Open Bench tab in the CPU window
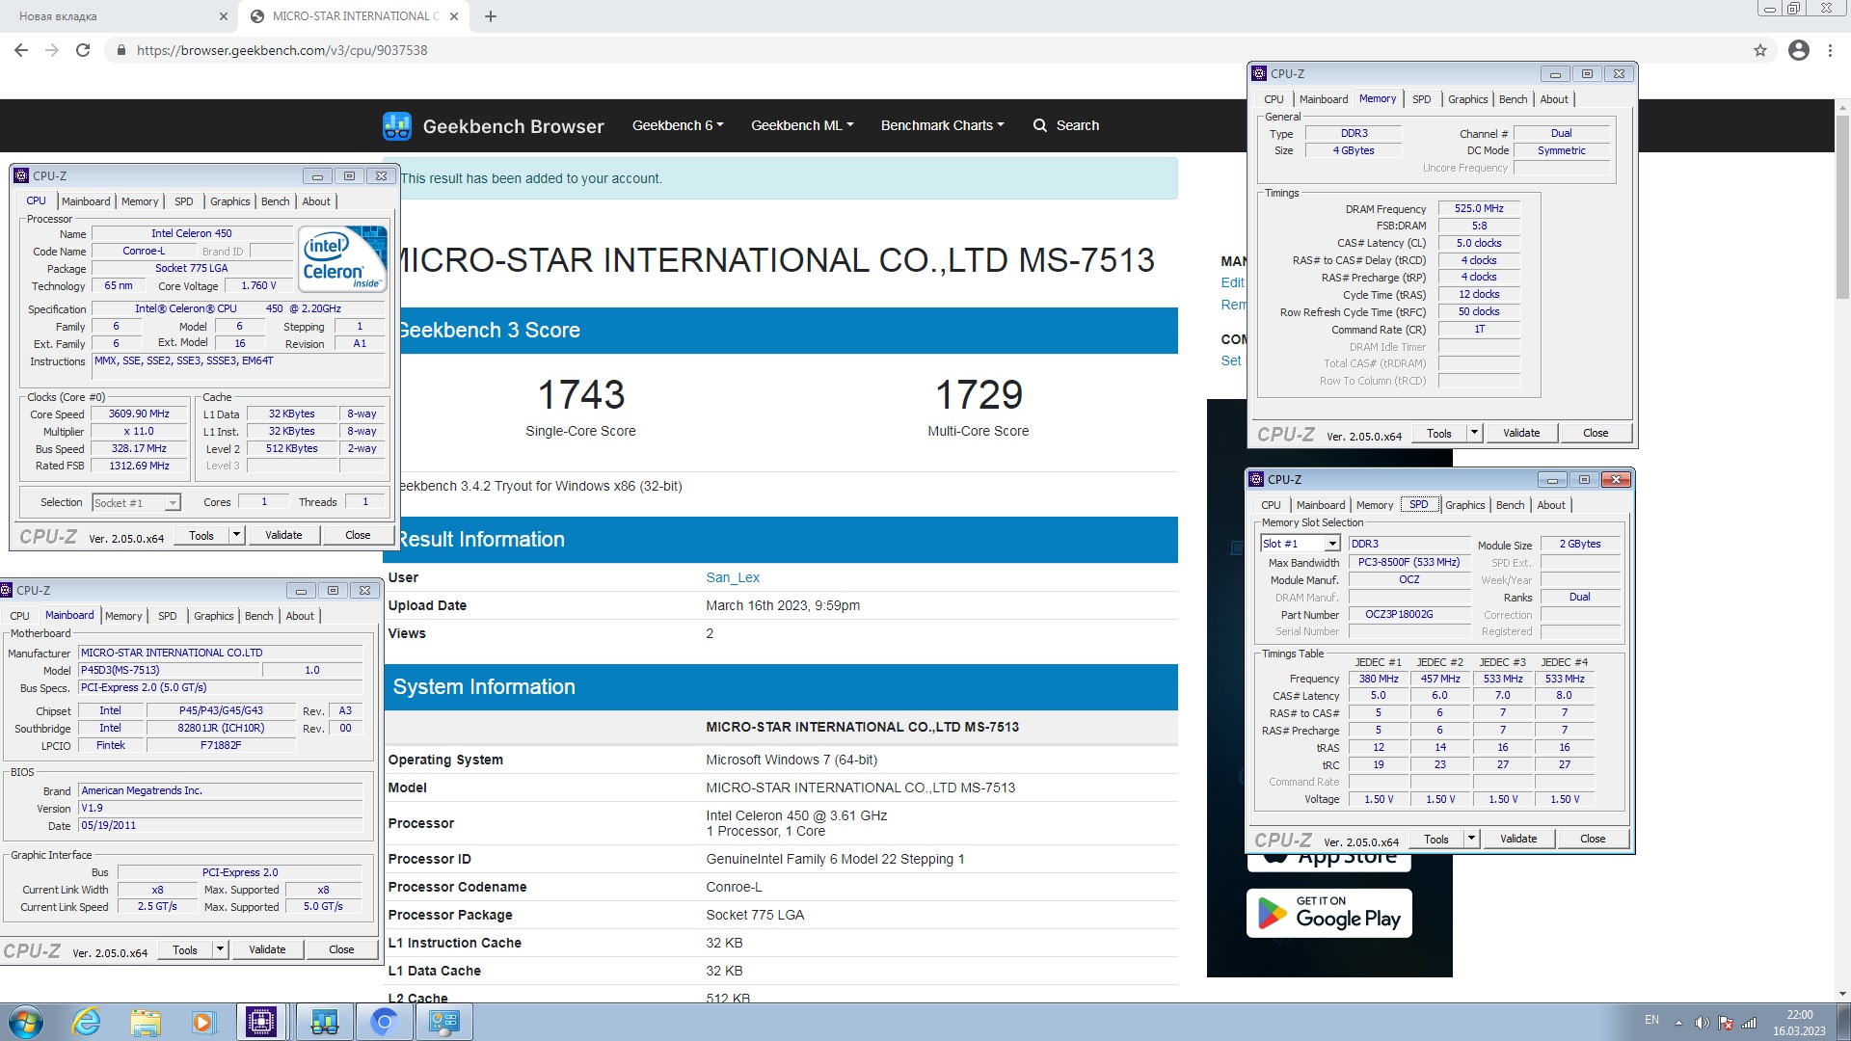The width and height of the screenshot is (1851, 1041). (x=275, y=201)
